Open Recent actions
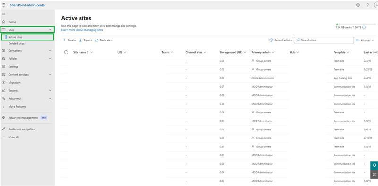The height and width of the screenshot is (186, 378). 281,40
